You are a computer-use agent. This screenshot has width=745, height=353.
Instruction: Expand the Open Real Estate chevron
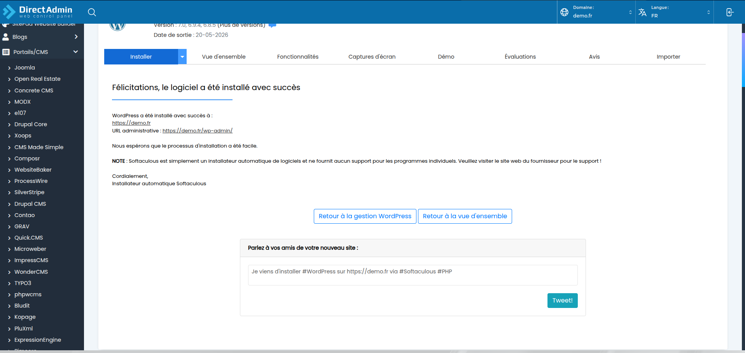click(9, 79)
